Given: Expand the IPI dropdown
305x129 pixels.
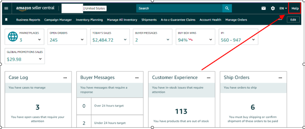Looking at the screenshot, I should [x=253, y=40].
